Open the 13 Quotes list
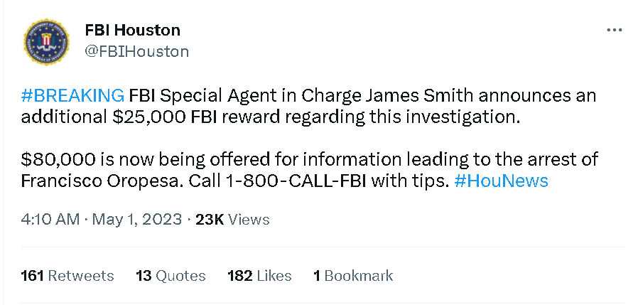The image size is (638, 305). [171, 276]
